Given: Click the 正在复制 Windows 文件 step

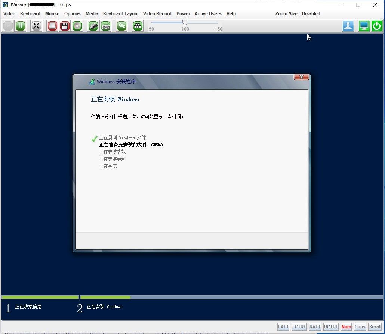Looking at the screenshot, I should point(122,138).
